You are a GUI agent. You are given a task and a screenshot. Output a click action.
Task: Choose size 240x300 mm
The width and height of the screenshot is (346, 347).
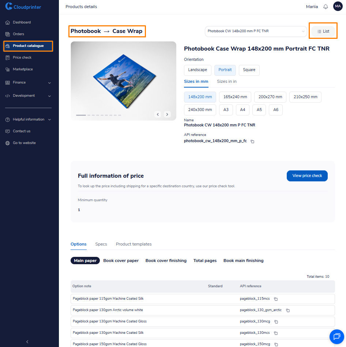point(200,110)
